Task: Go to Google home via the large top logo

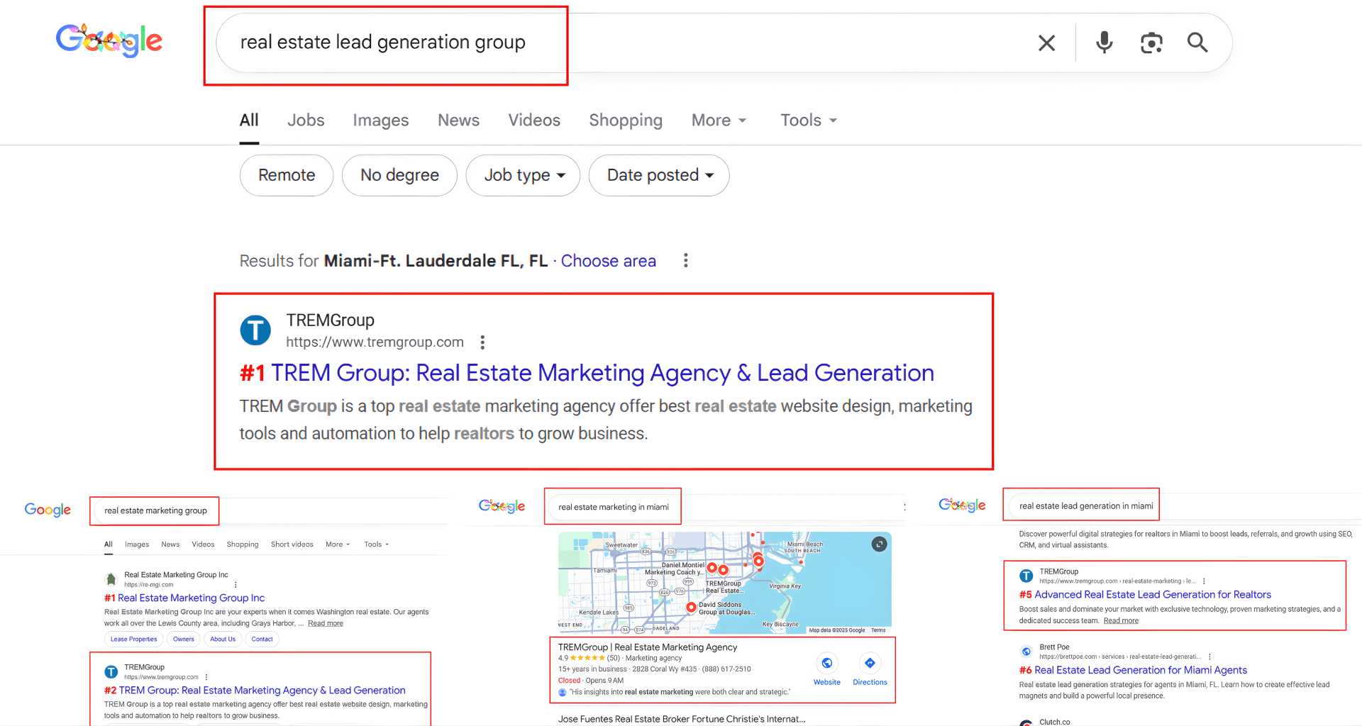Action: 109,40
